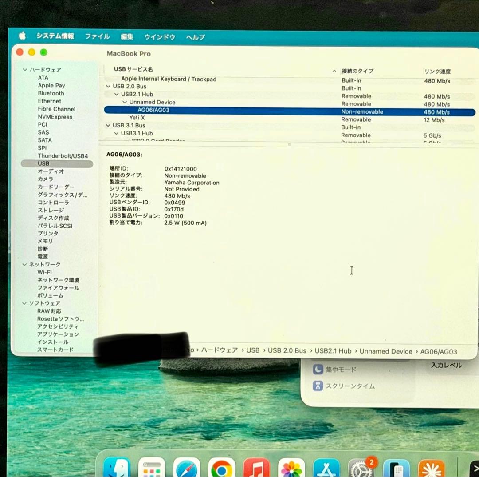This screenshot has width=479, height=477.
Task: Select 電源 in the sidebar
Action: [43, 257]
